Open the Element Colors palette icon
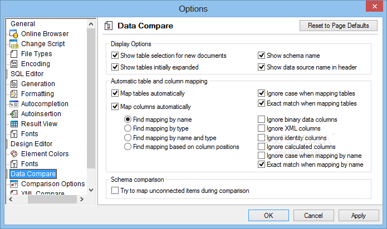387x229 pixels. tap(14, 154)
